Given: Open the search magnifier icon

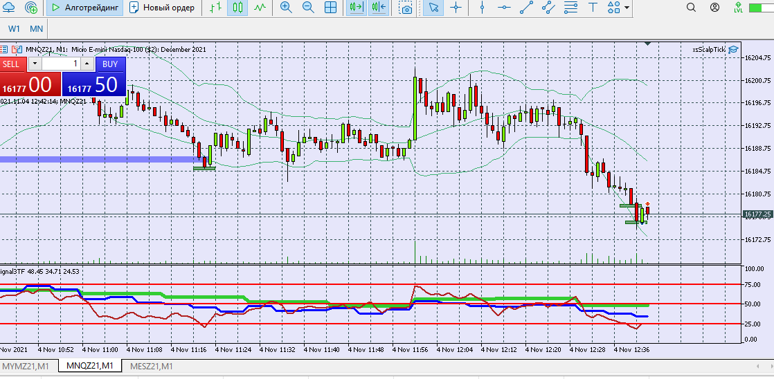Looking at the screenshot, I should (x=691, y=8).
